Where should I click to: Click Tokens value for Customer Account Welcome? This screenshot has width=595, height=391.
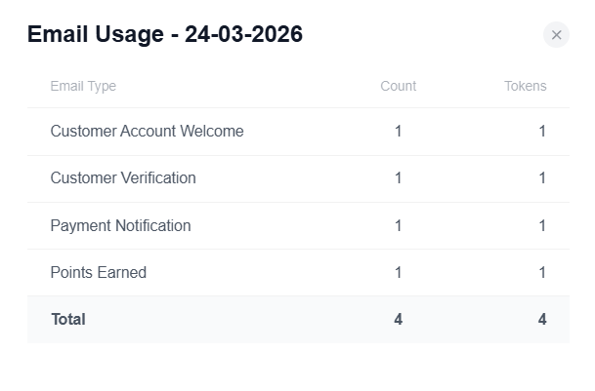(542, 132)
